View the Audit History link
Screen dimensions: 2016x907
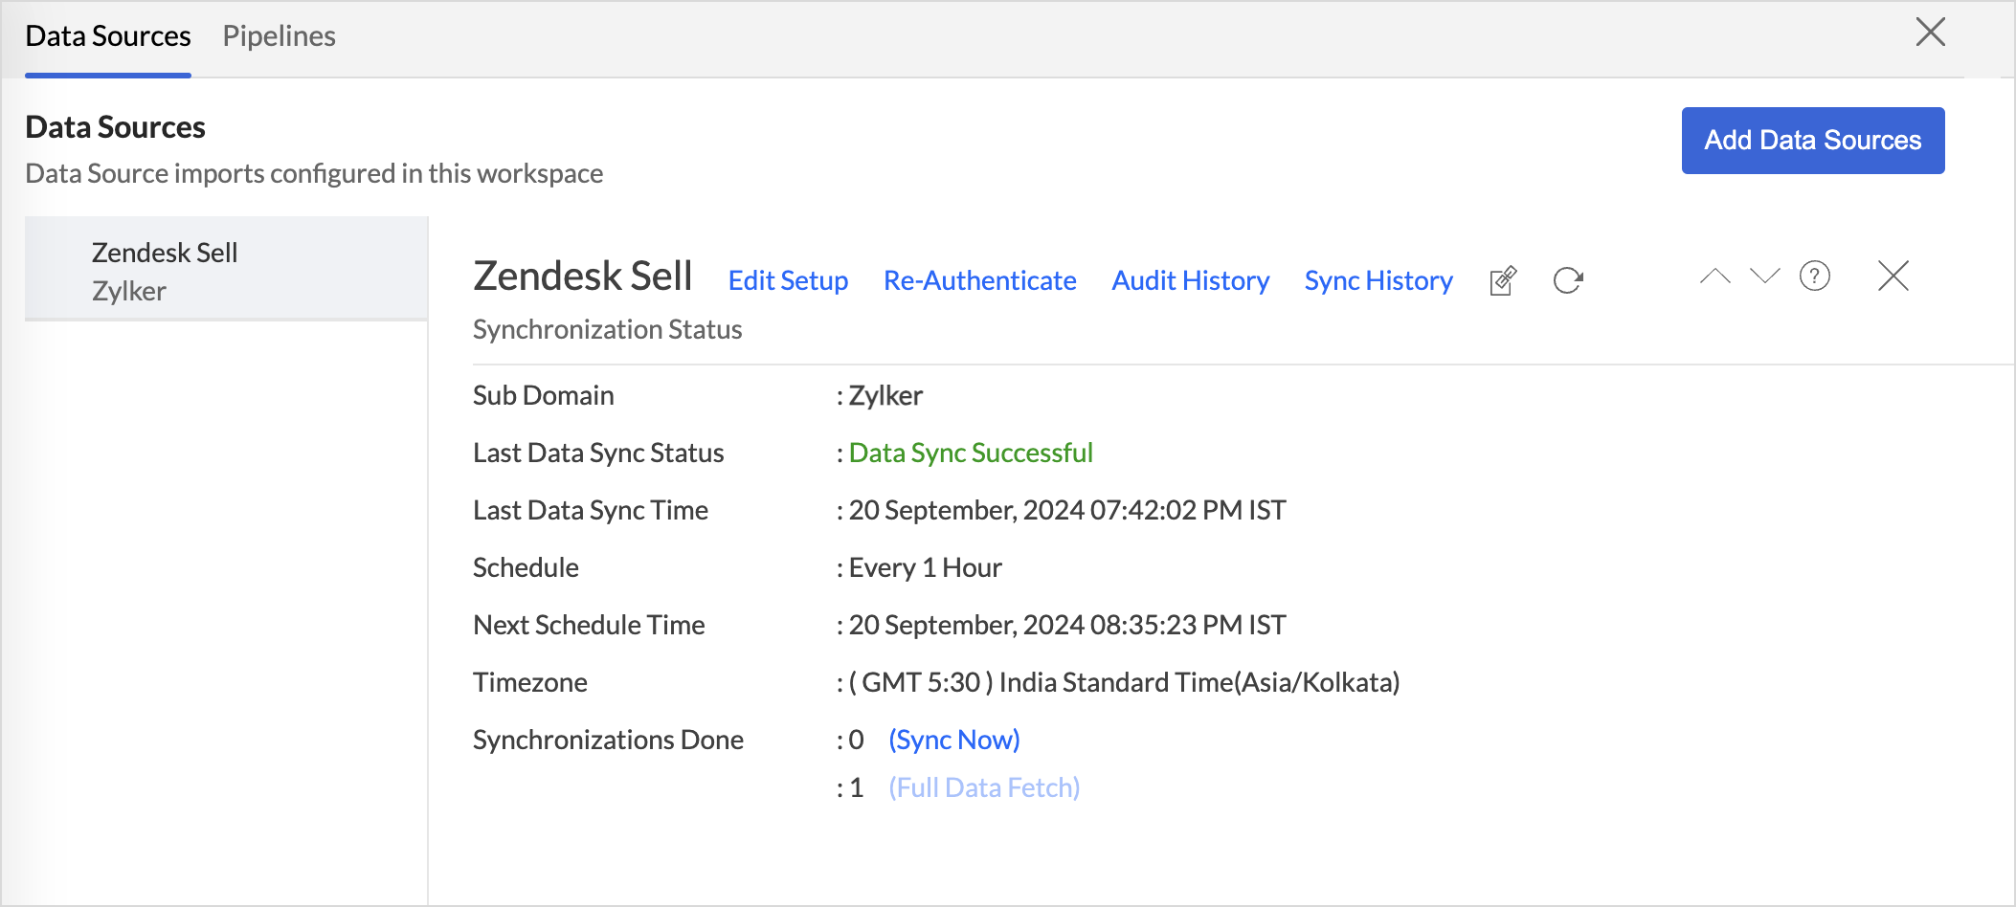coord(1190,280)
